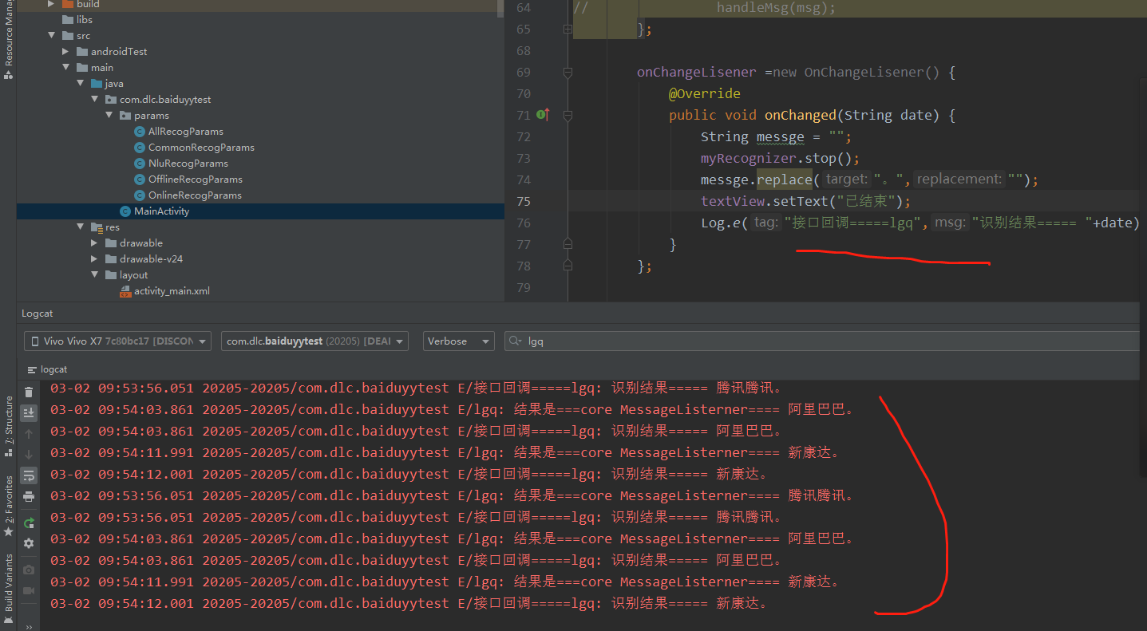This screenshot has height=631, width=1147.
Task: Collapse the java folder arrow
Action: click(x=81, y=83)
